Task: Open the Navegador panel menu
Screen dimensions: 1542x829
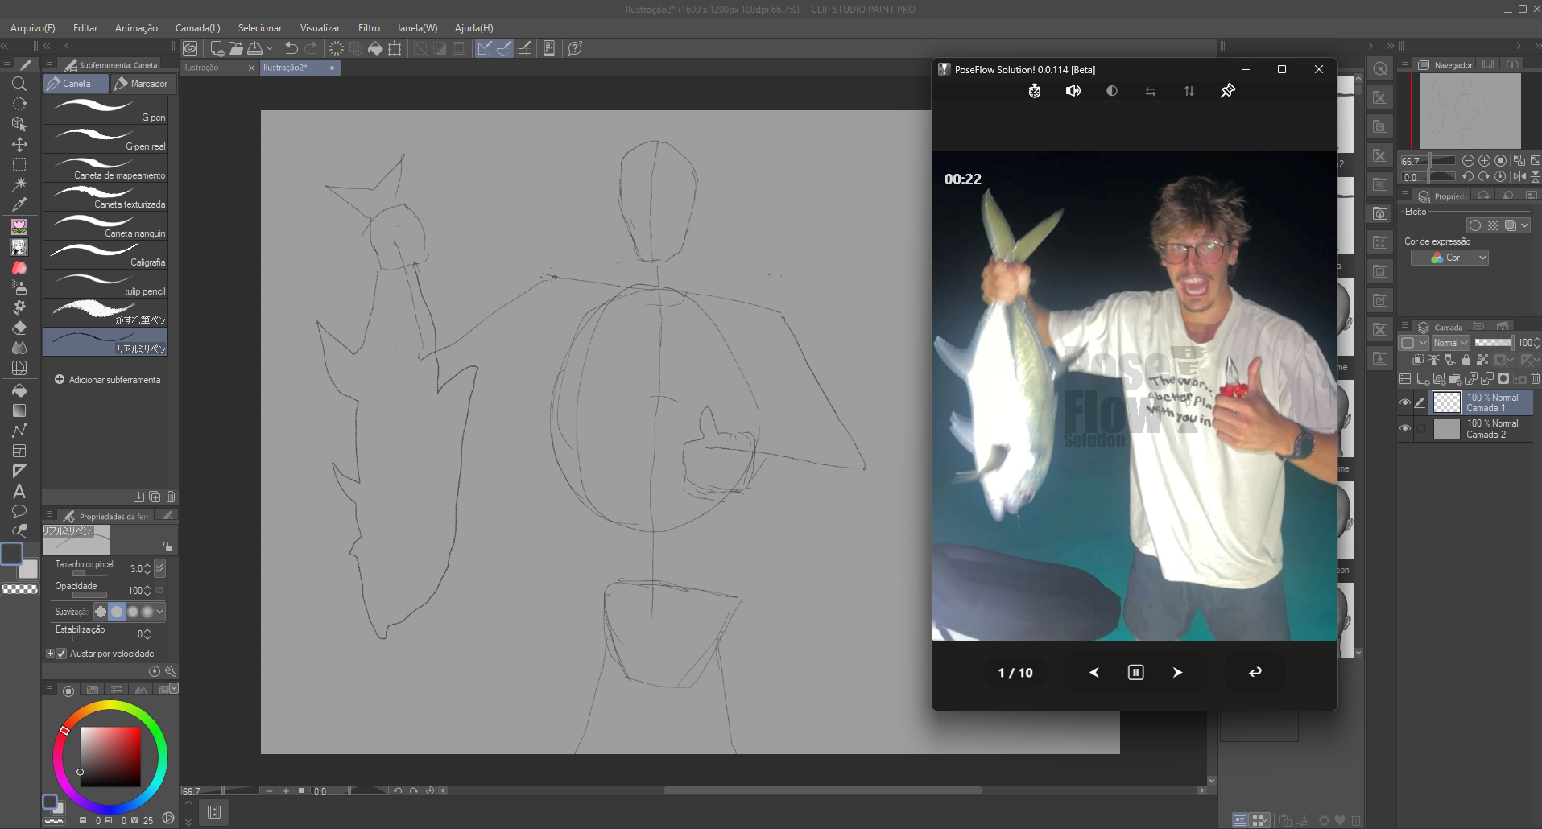Action: tap(1404, 64)
